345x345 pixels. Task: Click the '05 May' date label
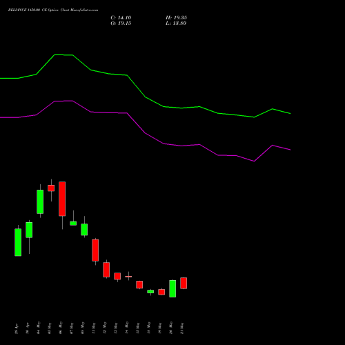[50, 328]
